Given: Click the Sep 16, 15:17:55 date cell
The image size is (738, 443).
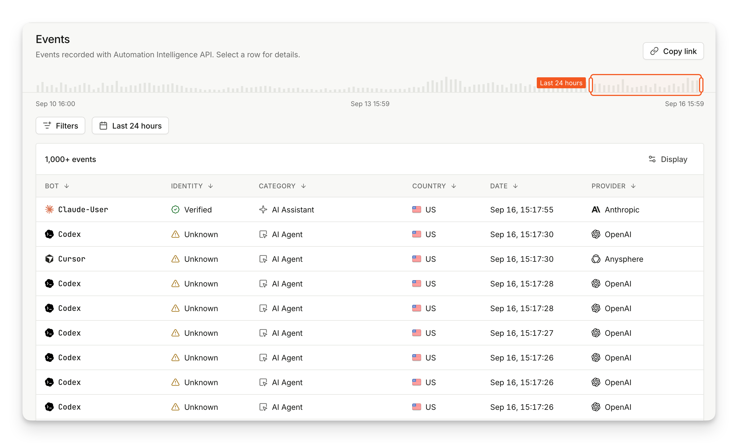Looking at the screenshot, I should click(x=521, y=209).
